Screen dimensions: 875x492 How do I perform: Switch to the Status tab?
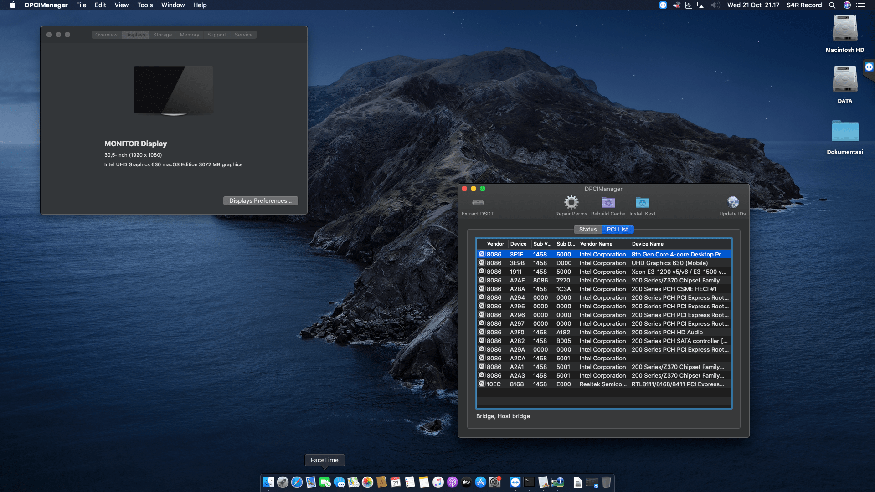[x=587, y=229]
